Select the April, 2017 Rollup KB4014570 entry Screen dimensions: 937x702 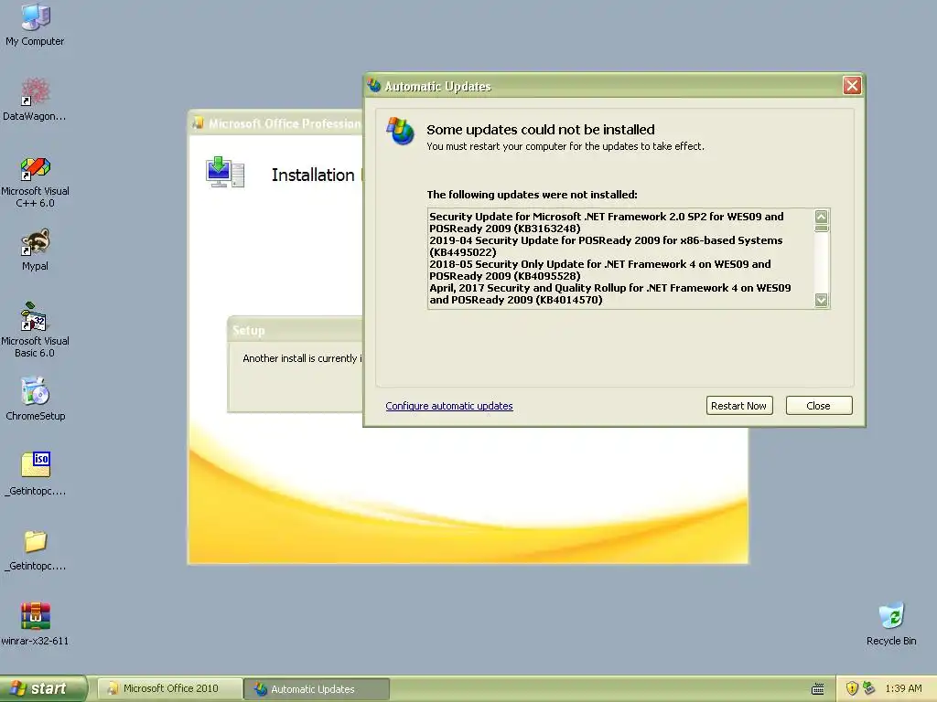[x=609, y=293]
